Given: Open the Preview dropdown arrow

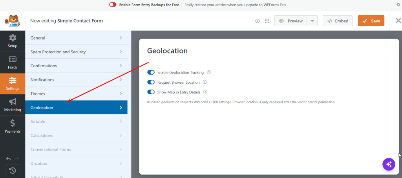Looking at the screenshot, I should tap(312, 21).
